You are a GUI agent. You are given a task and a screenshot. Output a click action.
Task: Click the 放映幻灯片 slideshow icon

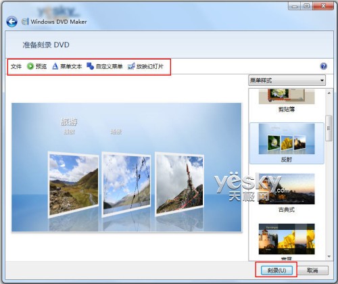pyautogui.click(x=131, y=66)
